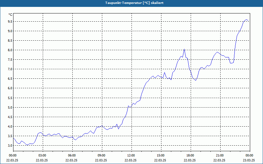Click the '00:00' time label above 22.03.25

pyautogui.click(x=12, y=155)
